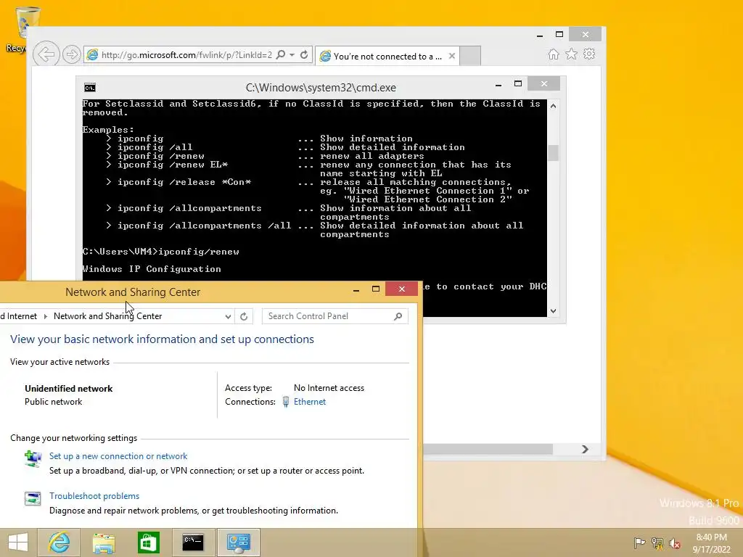This screenshot has height=557, width=743.
Task: Open Windows Store from the taskbar
Action: pyautogui.click(x=148, y=542)
